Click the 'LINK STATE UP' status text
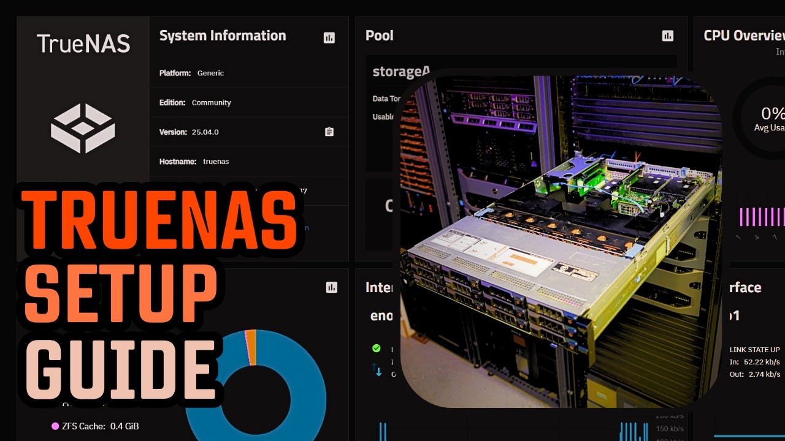Viewport: 785px width, 441px height. pos(755,350)
